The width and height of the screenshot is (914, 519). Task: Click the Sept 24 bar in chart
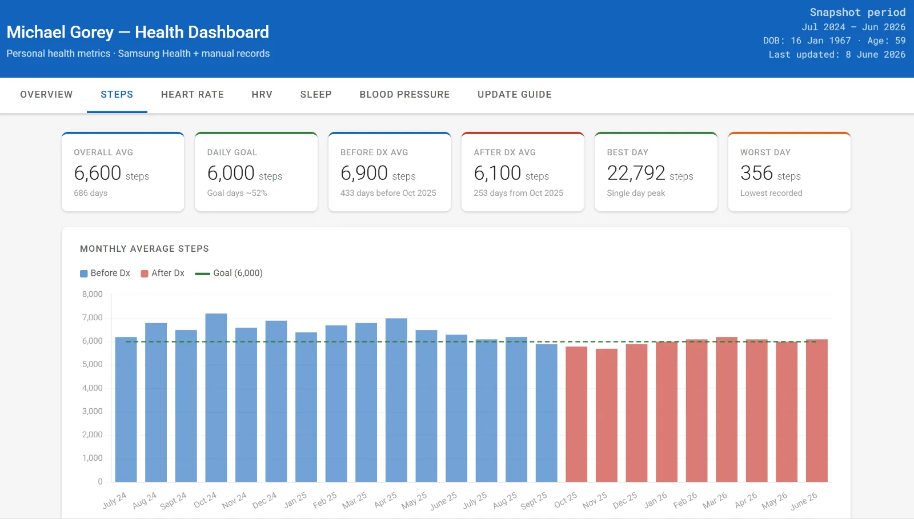click(186, 406)
